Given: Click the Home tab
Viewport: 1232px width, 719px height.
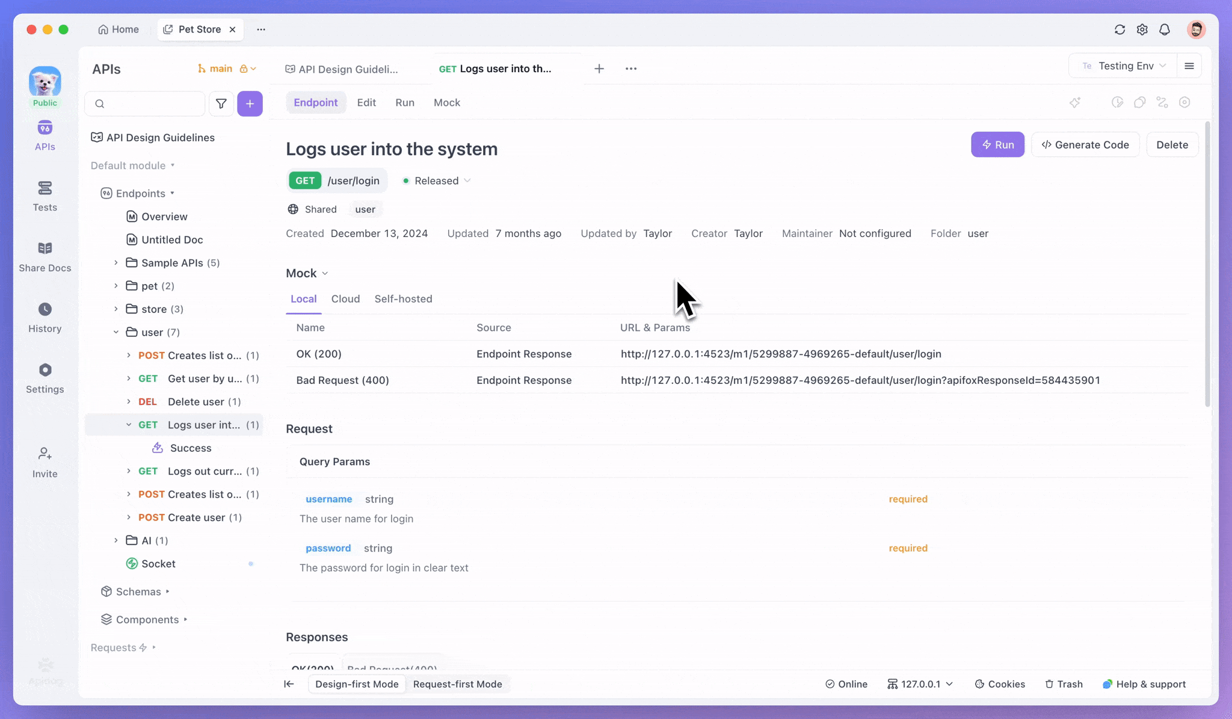Looking at the screenshot, I should tap(119, 29).
